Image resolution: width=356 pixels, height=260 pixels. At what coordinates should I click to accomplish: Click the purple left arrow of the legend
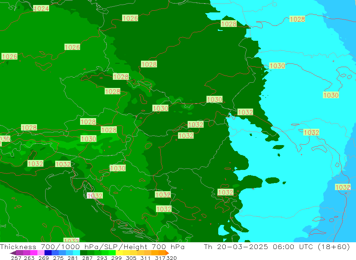point(12,253)
